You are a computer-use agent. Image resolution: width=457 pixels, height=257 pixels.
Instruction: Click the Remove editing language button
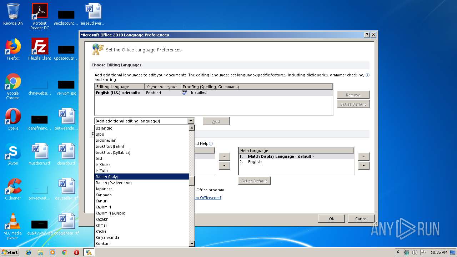(x=353, y=95)
